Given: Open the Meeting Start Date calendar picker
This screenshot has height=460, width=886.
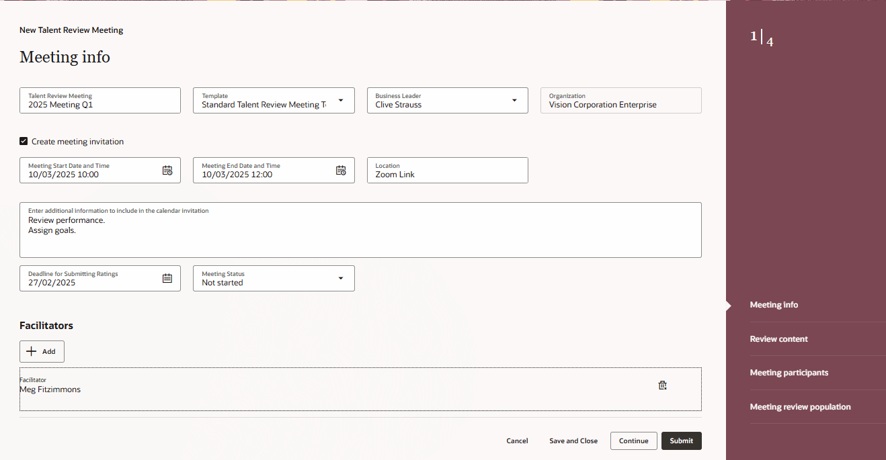Looking at the screenshot, I should [167, 171].
